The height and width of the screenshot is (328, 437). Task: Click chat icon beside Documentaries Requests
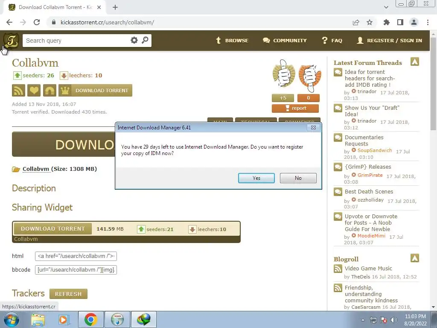(338, 138)
